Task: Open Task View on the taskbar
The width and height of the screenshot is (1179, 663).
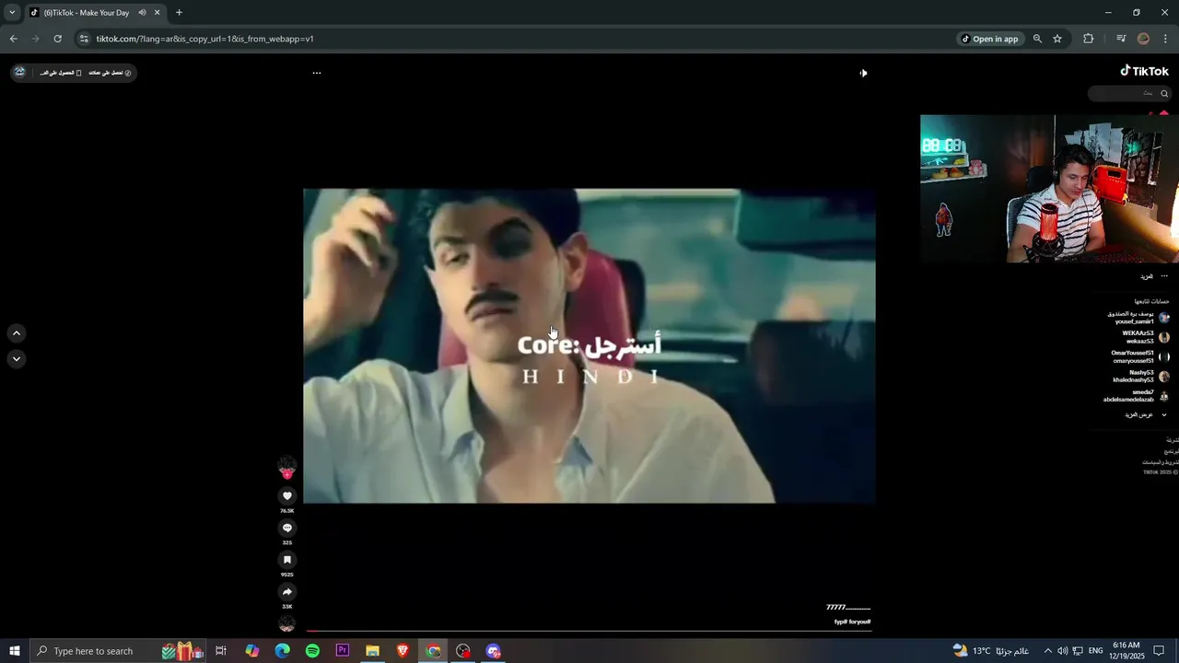Action: [221, 651]
